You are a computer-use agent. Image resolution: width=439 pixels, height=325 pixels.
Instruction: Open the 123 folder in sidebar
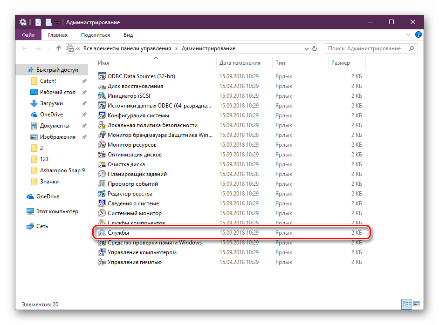pyautogui.click(x=44, y=159)
